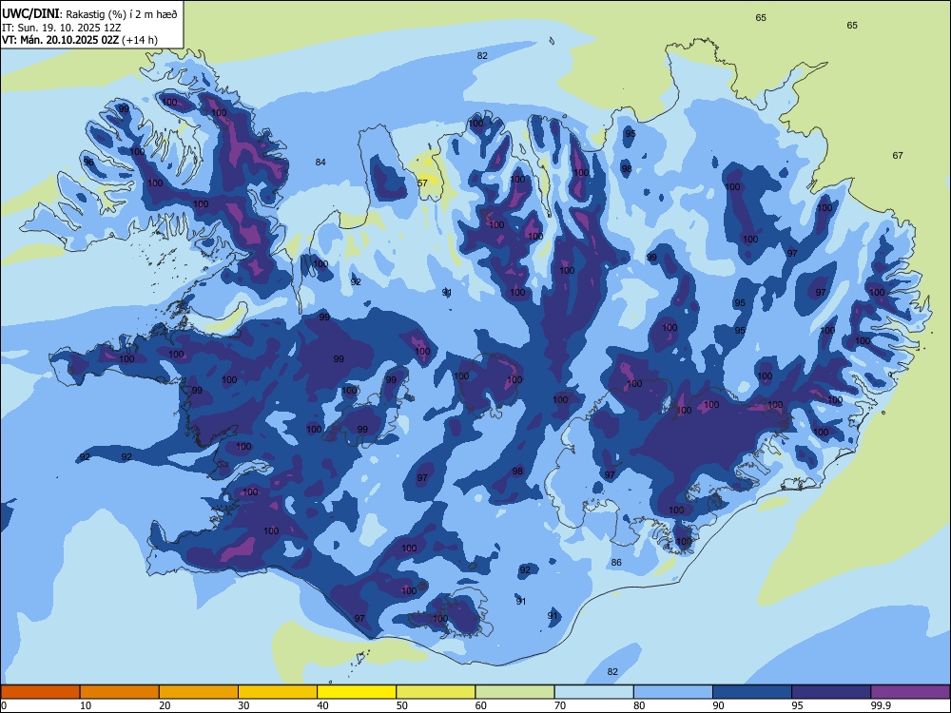Screen dimensions: 951x713
Task: Click the "Rakastig (%) í 2 m hæð" label
Action: click(122, 14)
